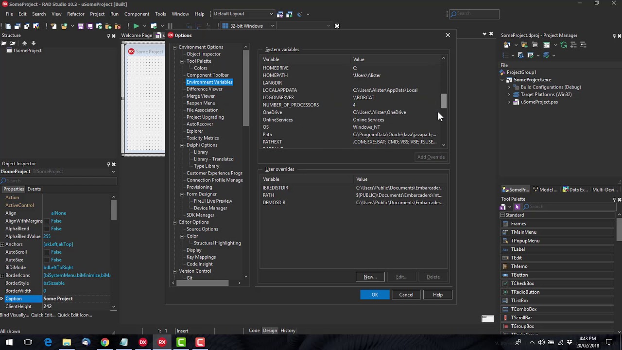The height and width of the screenshot is (350, 622).
Task: Switch to the Code tab at bottom
Action: click(x=254, y=331)
